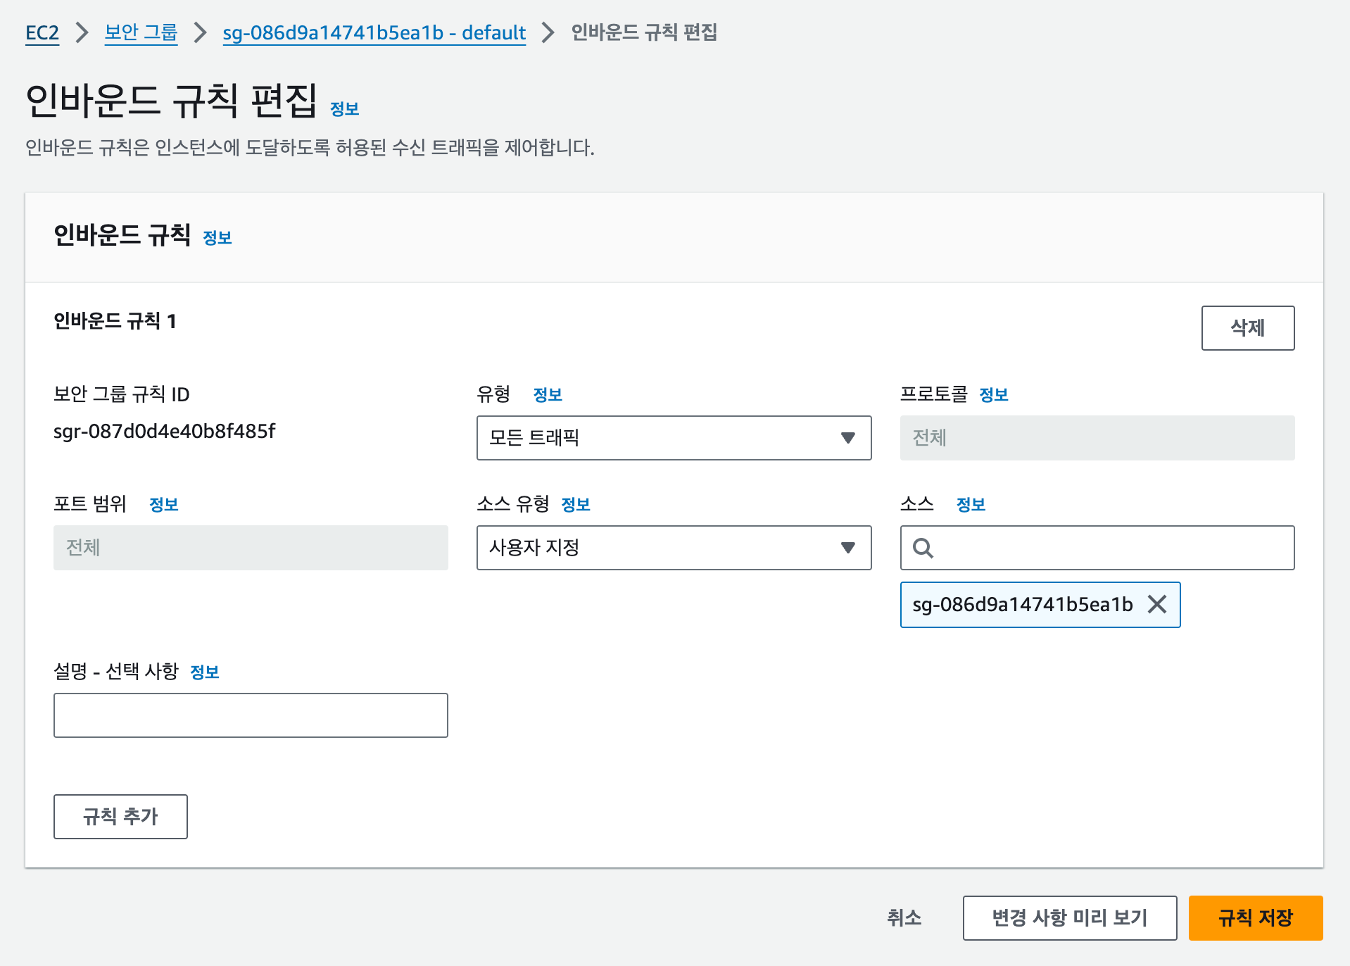This screenshot has height=966, width=1350.
Task: Expand the 유형 dropdown showing 모든 트래픽
Action: click(x=674, y=438)
